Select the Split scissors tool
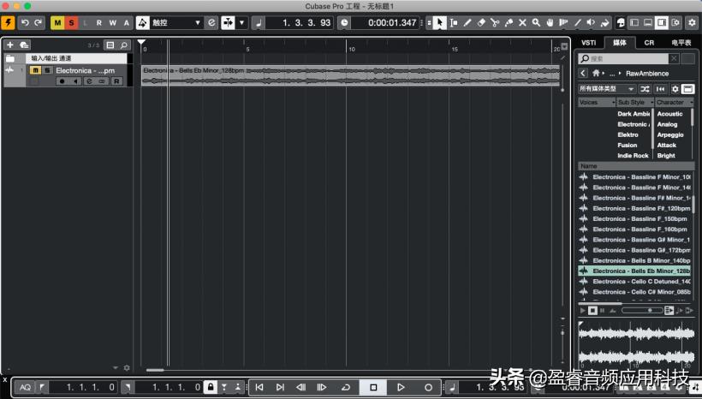The width and height of the screenshot is (702, 399). coord(495,23)
